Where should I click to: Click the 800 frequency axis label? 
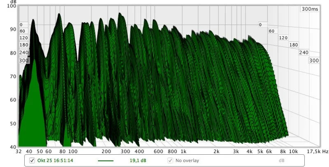click(x=172, y=151)
